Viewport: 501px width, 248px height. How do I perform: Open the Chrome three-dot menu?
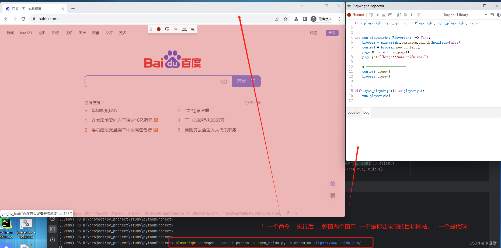coord(339,19)
